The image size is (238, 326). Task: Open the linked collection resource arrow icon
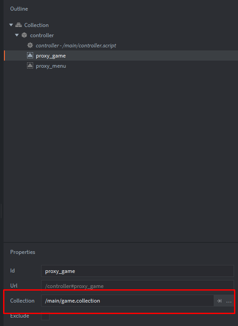tap(219, 301)
